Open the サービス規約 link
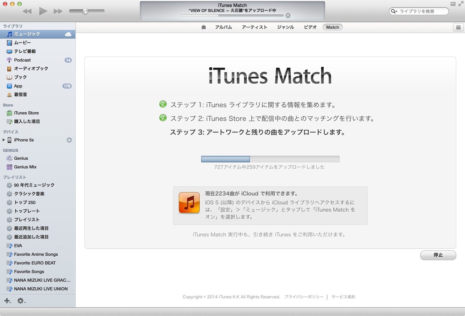Image resolution: width=465 pixels, height=316 pixels. pos(343,297)
